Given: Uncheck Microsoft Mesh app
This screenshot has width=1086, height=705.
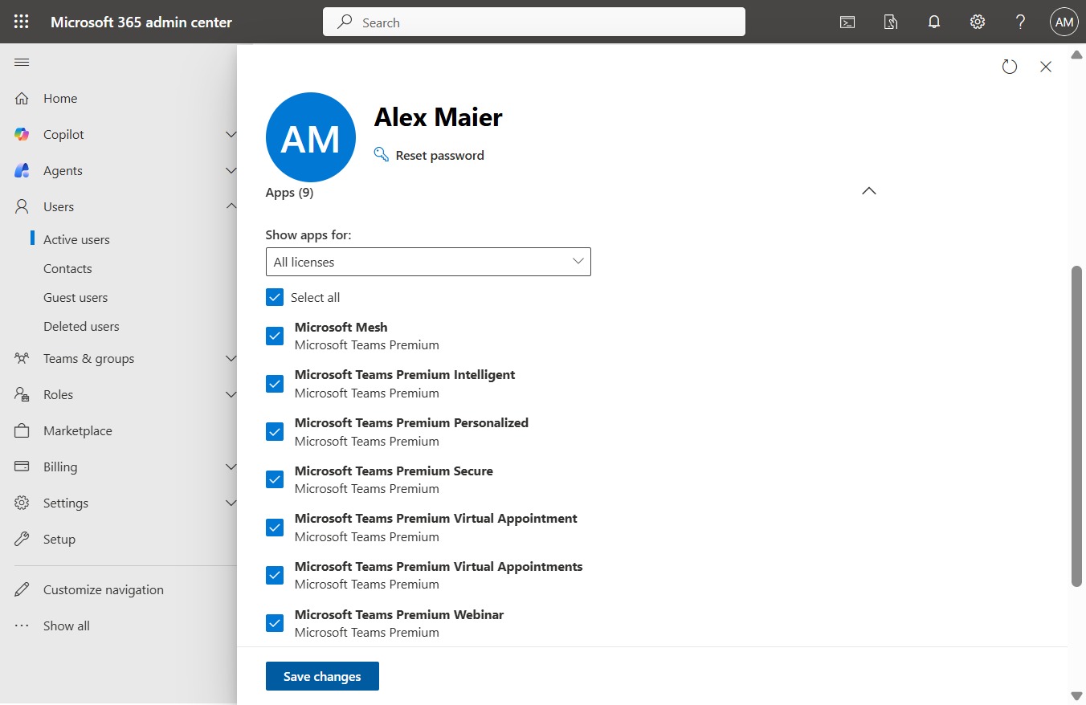Looking at the screenshot, I should (x=275, y=336).
